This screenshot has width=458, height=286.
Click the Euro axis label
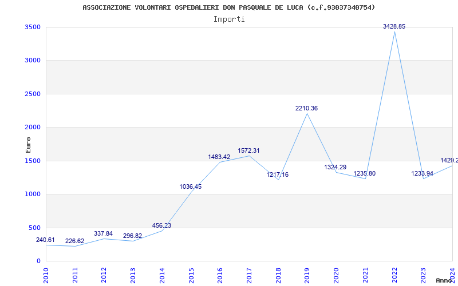pyautogui.click(x=28, y=145)
